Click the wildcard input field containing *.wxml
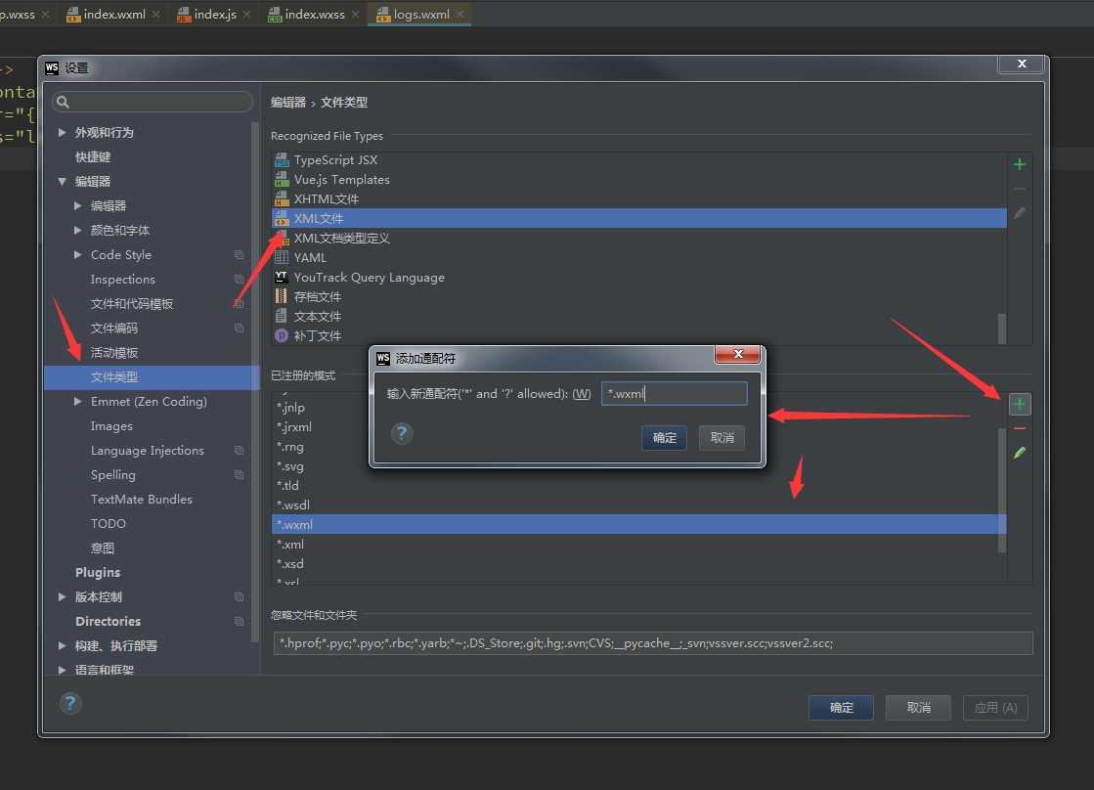Image resolution: width=1094 pixels, height=790 pixels. 674,394
